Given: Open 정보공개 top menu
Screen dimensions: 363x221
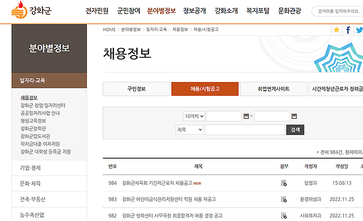Looking at the screenshot, I should [x=194, y=11].
